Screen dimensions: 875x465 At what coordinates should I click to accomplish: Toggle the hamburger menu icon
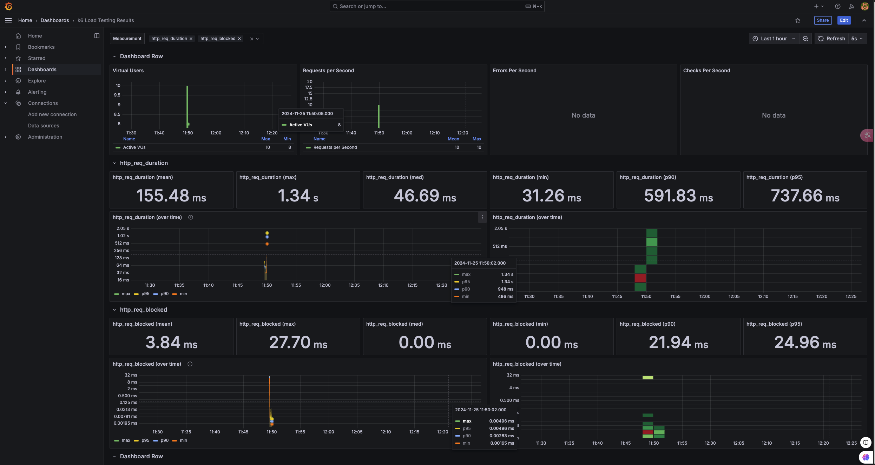(x=8, y=20)
